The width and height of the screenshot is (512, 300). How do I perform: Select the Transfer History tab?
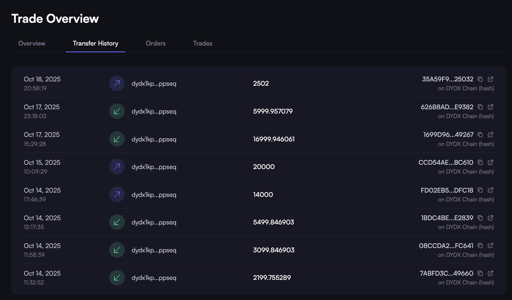coord(96,43)
